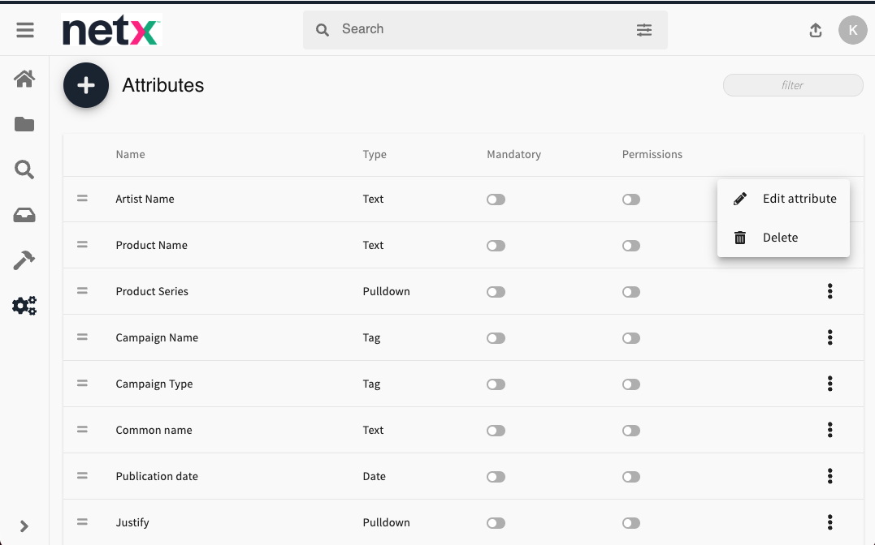Viewport: 875px width, 545px height.
Task: Click the attributes filter field
Action: (793, 85)
